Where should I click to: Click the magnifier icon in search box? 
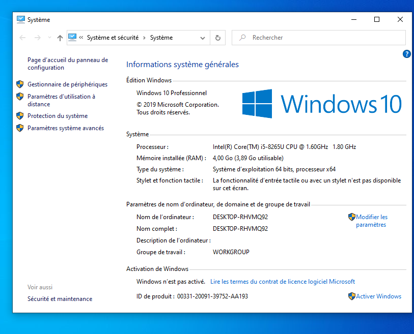coord(242,38)
